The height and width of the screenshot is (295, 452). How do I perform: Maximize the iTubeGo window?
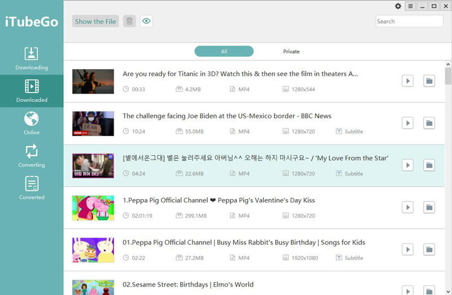434,6
